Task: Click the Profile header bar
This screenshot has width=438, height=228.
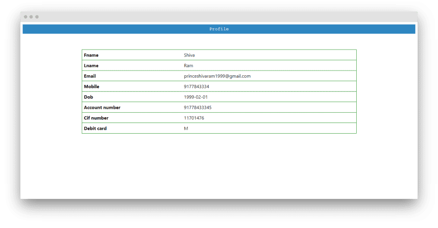Action: click(219, 29)
